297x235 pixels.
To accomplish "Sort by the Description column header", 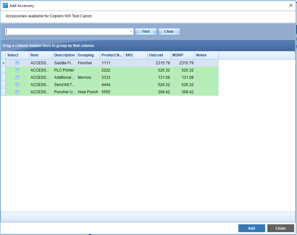I will pyautogui.click(x=65, y=55).
